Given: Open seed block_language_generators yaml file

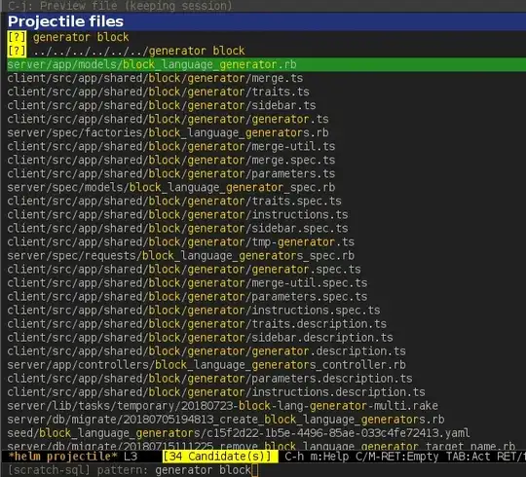Looking at the screenshot, I should click(x=239, y=433).
